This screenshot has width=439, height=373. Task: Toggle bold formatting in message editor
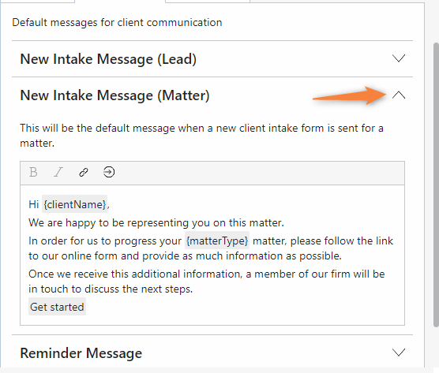click(33, 172)
